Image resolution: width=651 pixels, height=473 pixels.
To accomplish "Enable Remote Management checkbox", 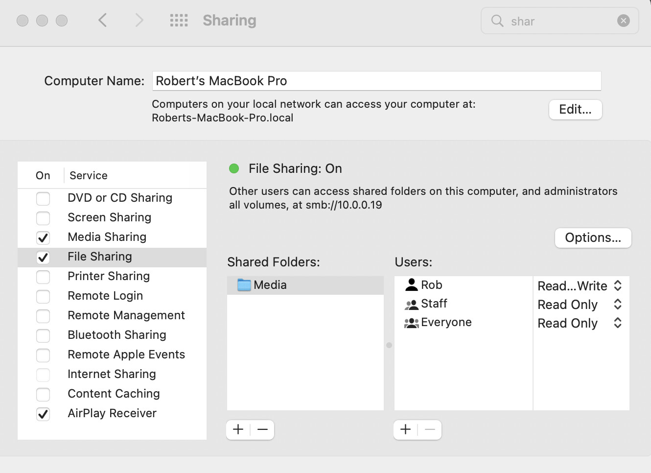I will point(43,316).
